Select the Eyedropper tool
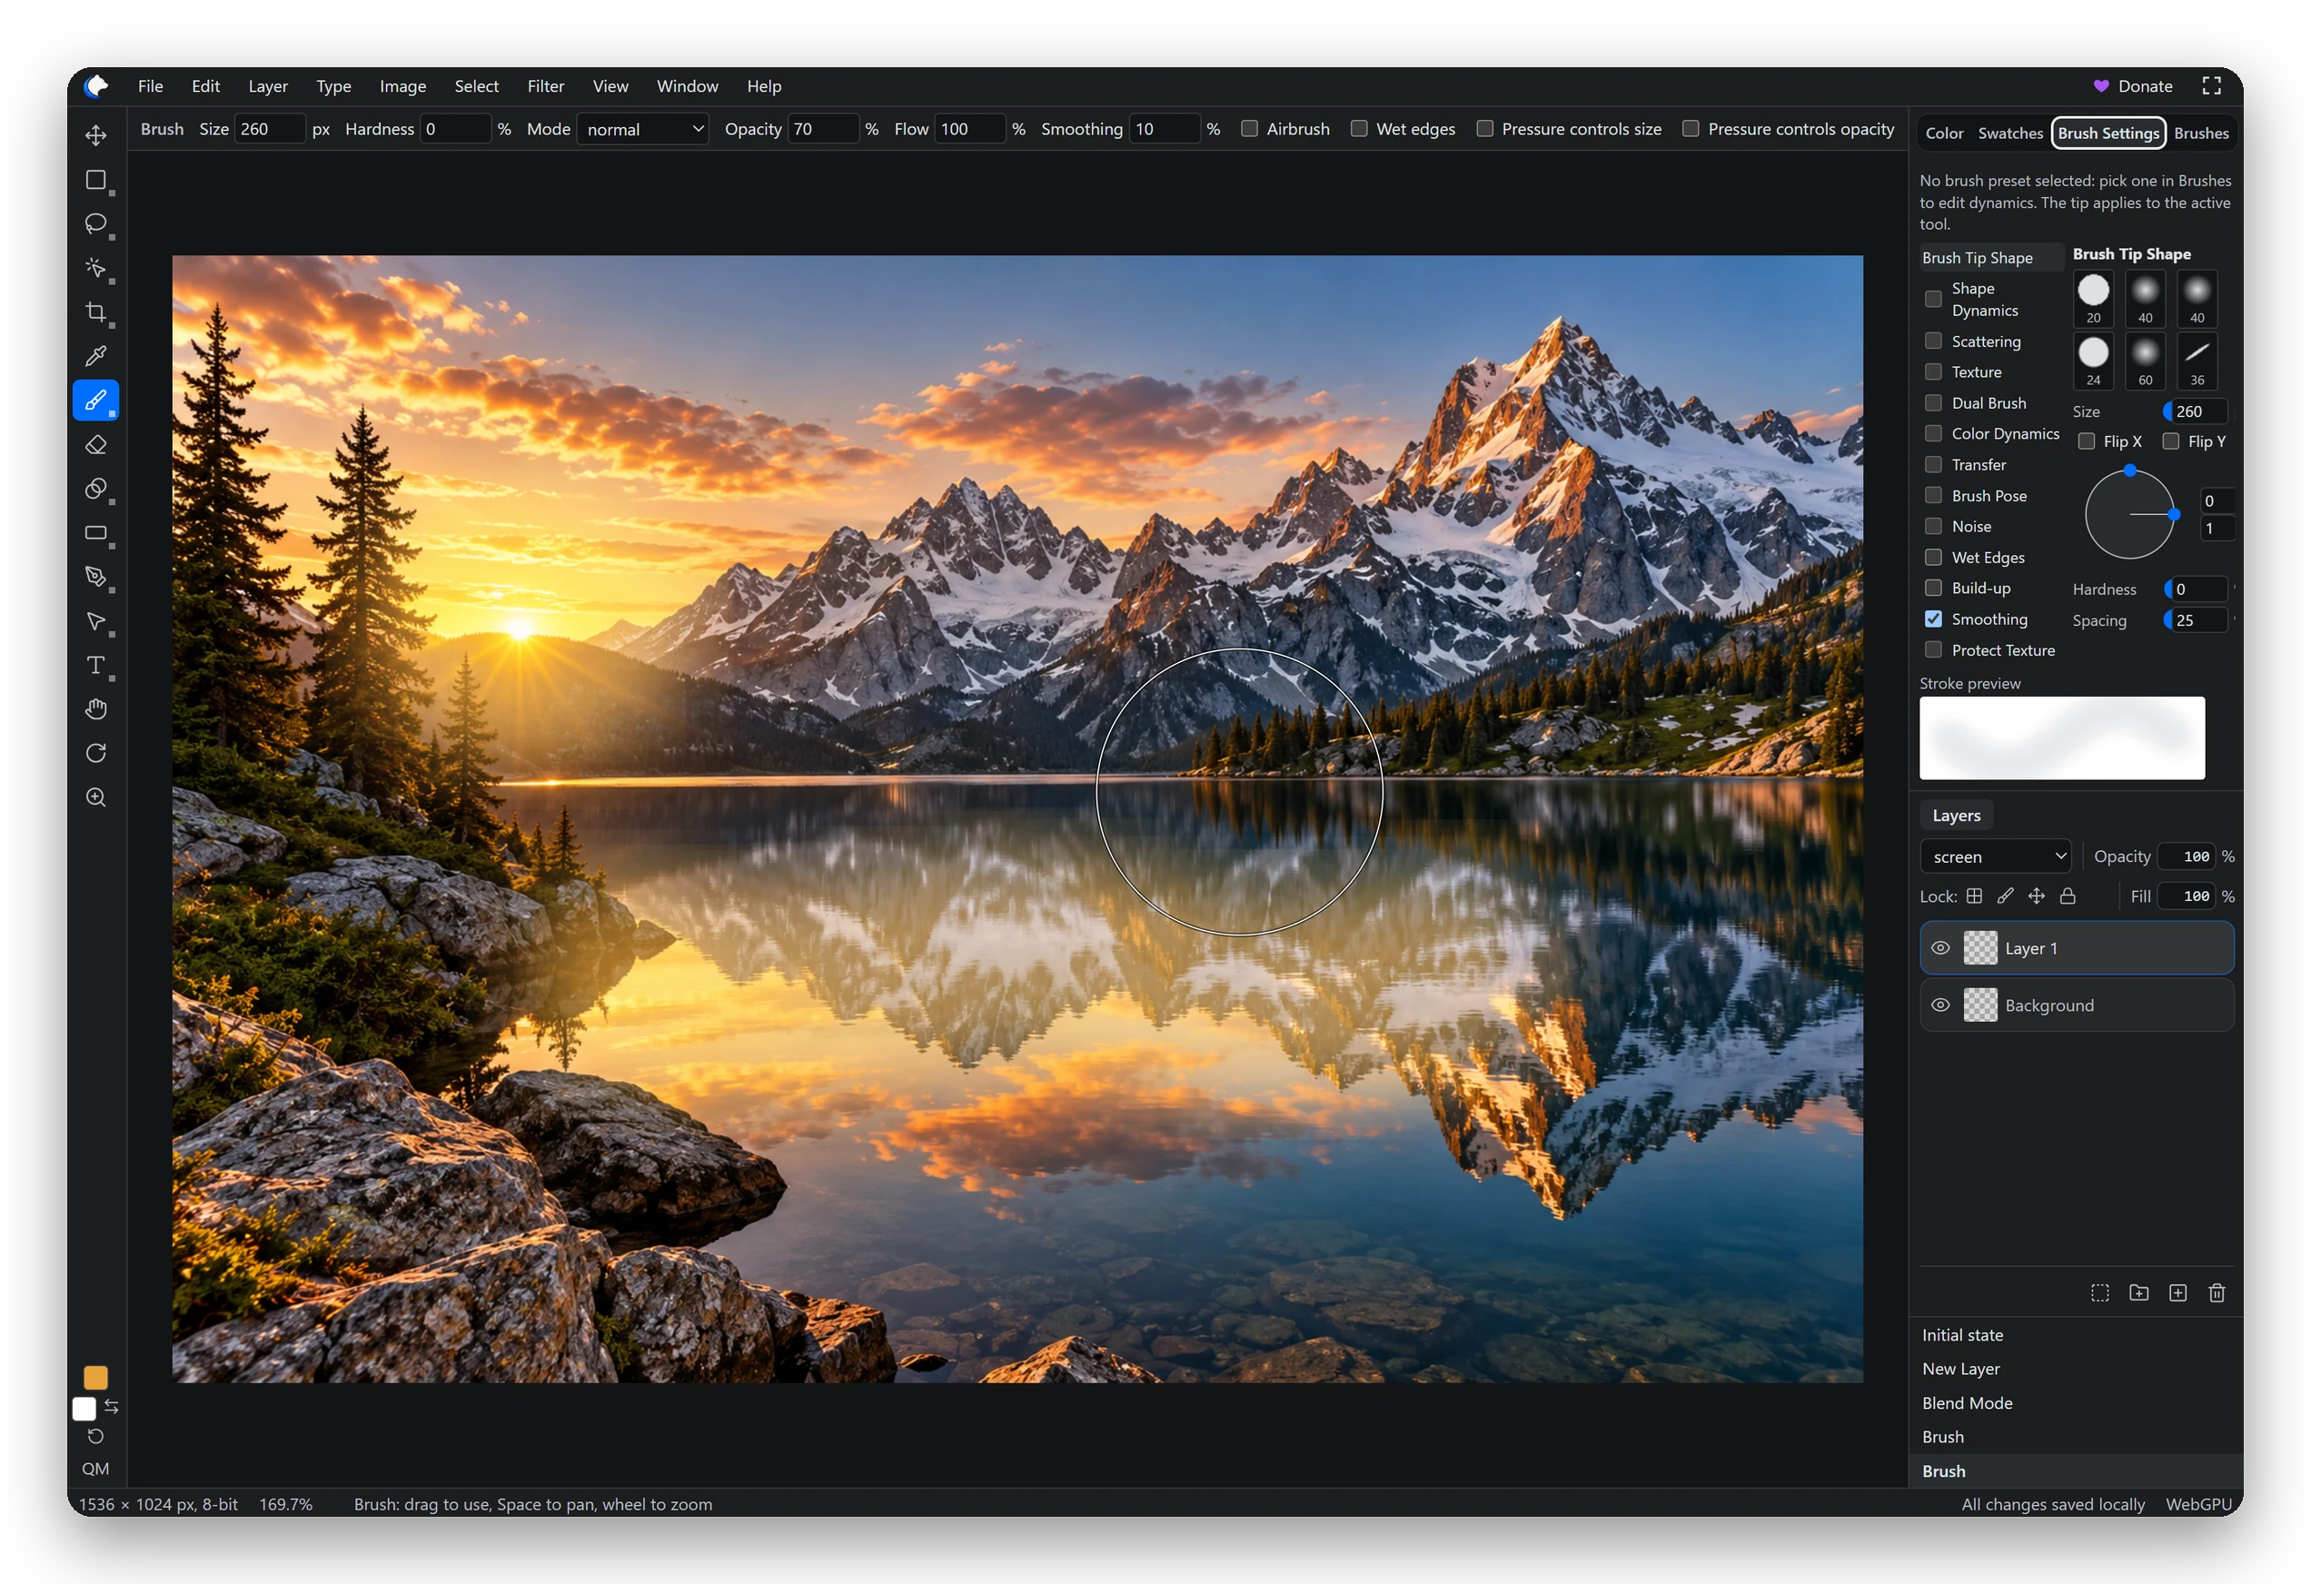The image size is (2311, 1584). pyautogui.click(x=95, y=356)
